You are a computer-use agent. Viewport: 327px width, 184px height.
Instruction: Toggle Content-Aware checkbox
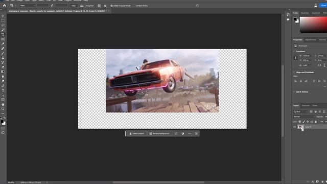point(134,6)
